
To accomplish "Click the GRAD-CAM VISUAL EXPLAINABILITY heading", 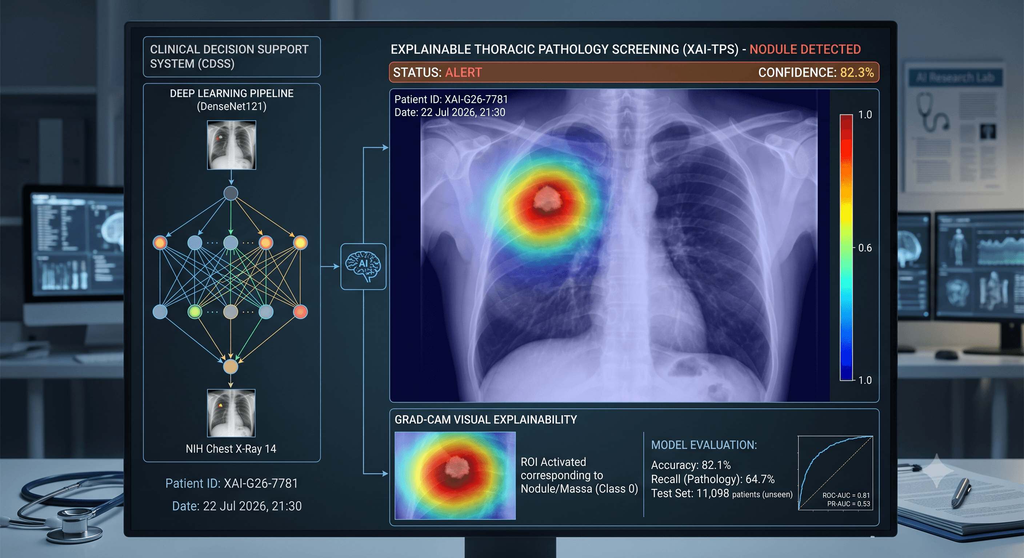I will coord(486,420).
